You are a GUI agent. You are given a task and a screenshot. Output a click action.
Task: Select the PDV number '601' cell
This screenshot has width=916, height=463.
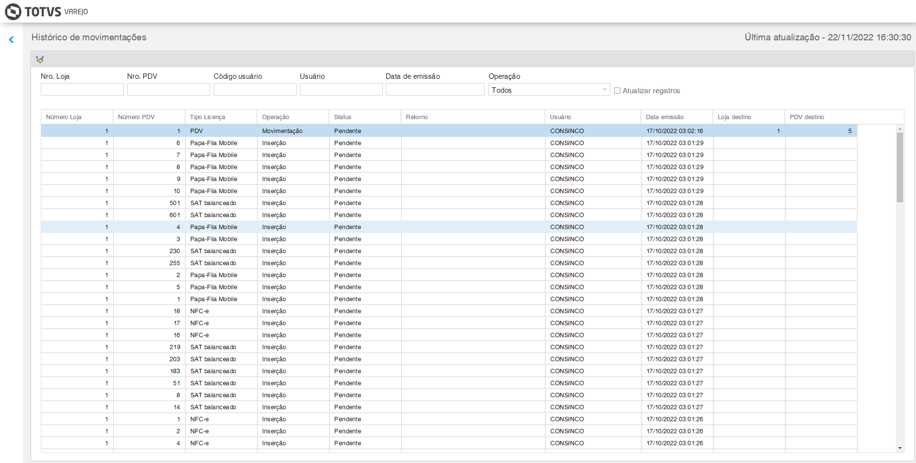pyautogui.click(x=149, y=215)
